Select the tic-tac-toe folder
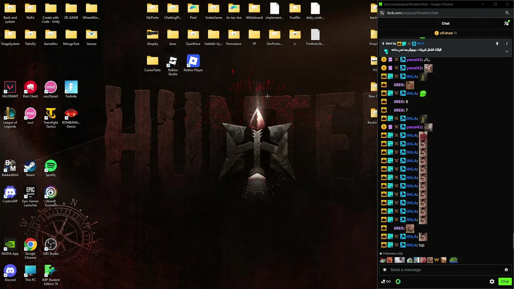This screenshot has height=289, width=514. point(234,11)
